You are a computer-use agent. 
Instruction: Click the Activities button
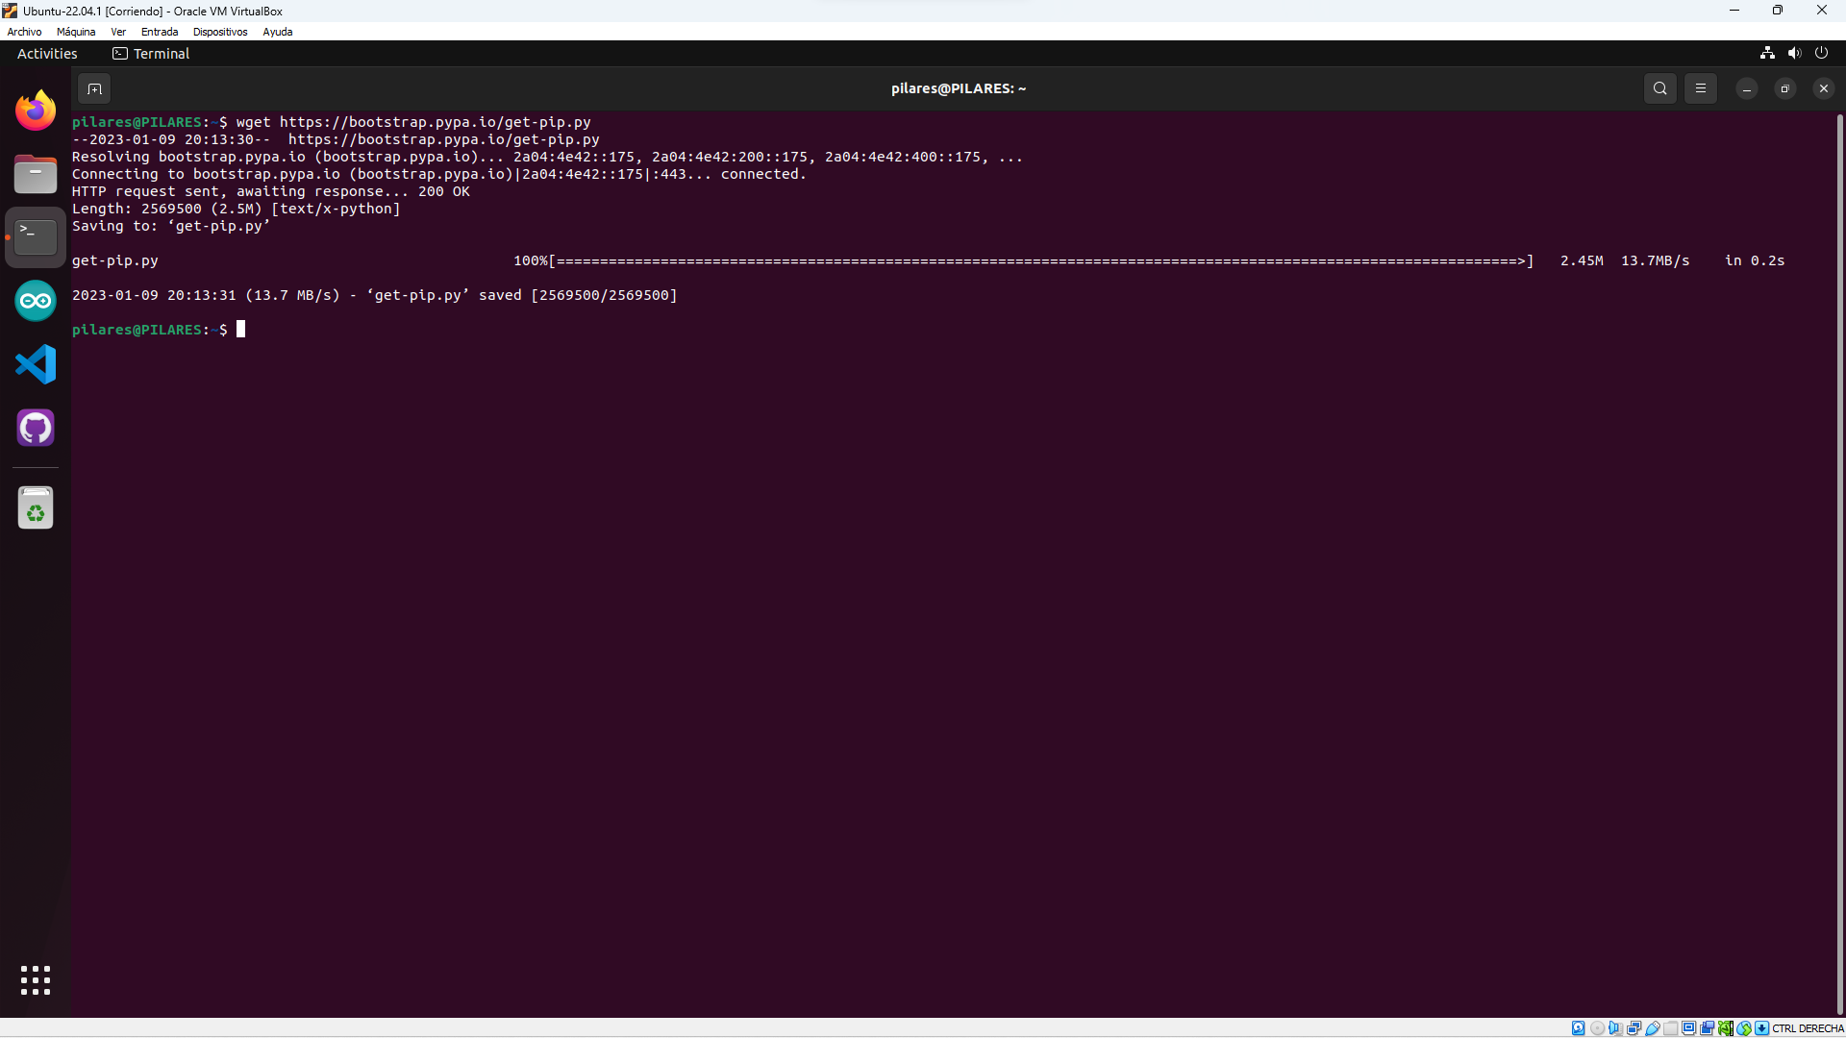click(47, 54)
